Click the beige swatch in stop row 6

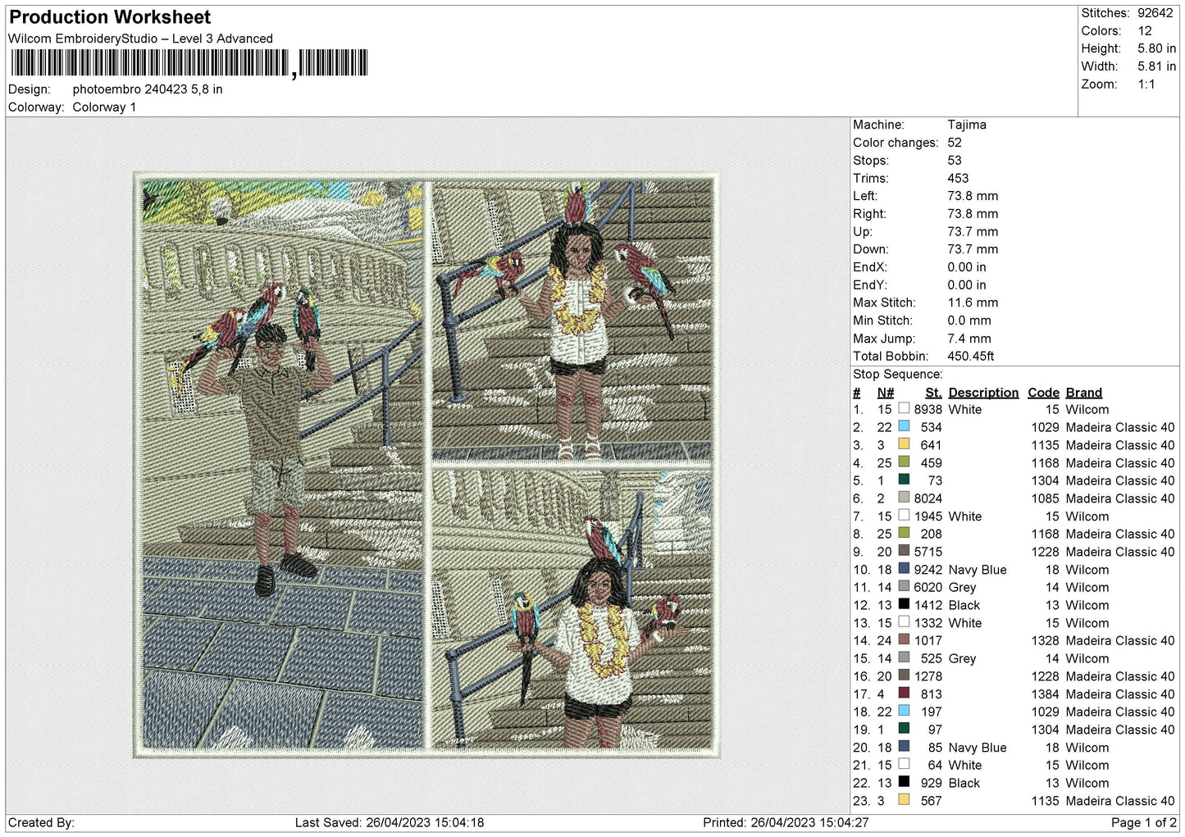tap(904, 498)
